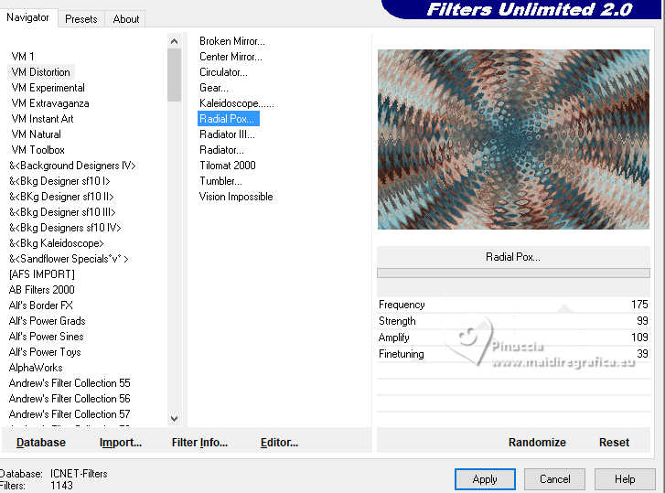Select Alf's Power Toys category
This screenshot has width=665, height=493.
pos(45,352)
